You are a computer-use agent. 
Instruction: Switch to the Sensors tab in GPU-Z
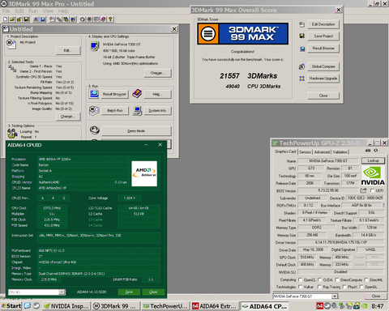(305, 152)
